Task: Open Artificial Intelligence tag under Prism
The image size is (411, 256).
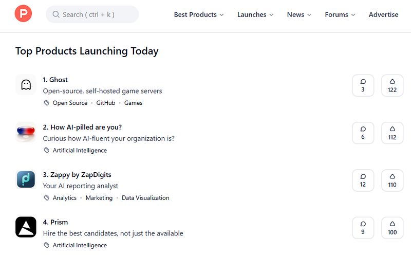Action: click(x=80, y=245)
